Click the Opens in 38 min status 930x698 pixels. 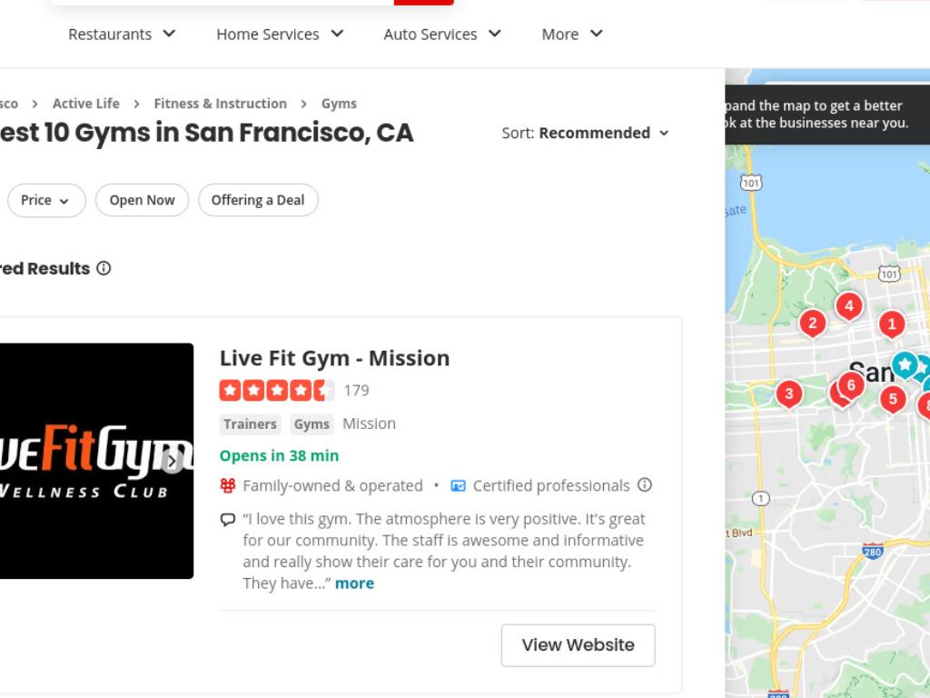click(x=279, y=455)
